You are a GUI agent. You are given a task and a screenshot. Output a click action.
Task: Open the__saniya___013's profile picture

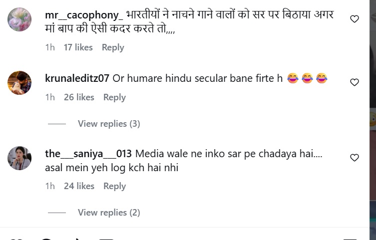coord(19,158)
